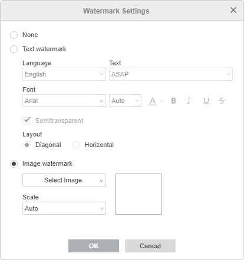
Task: Select the None radio option
Action: click(x=14, y=35)
